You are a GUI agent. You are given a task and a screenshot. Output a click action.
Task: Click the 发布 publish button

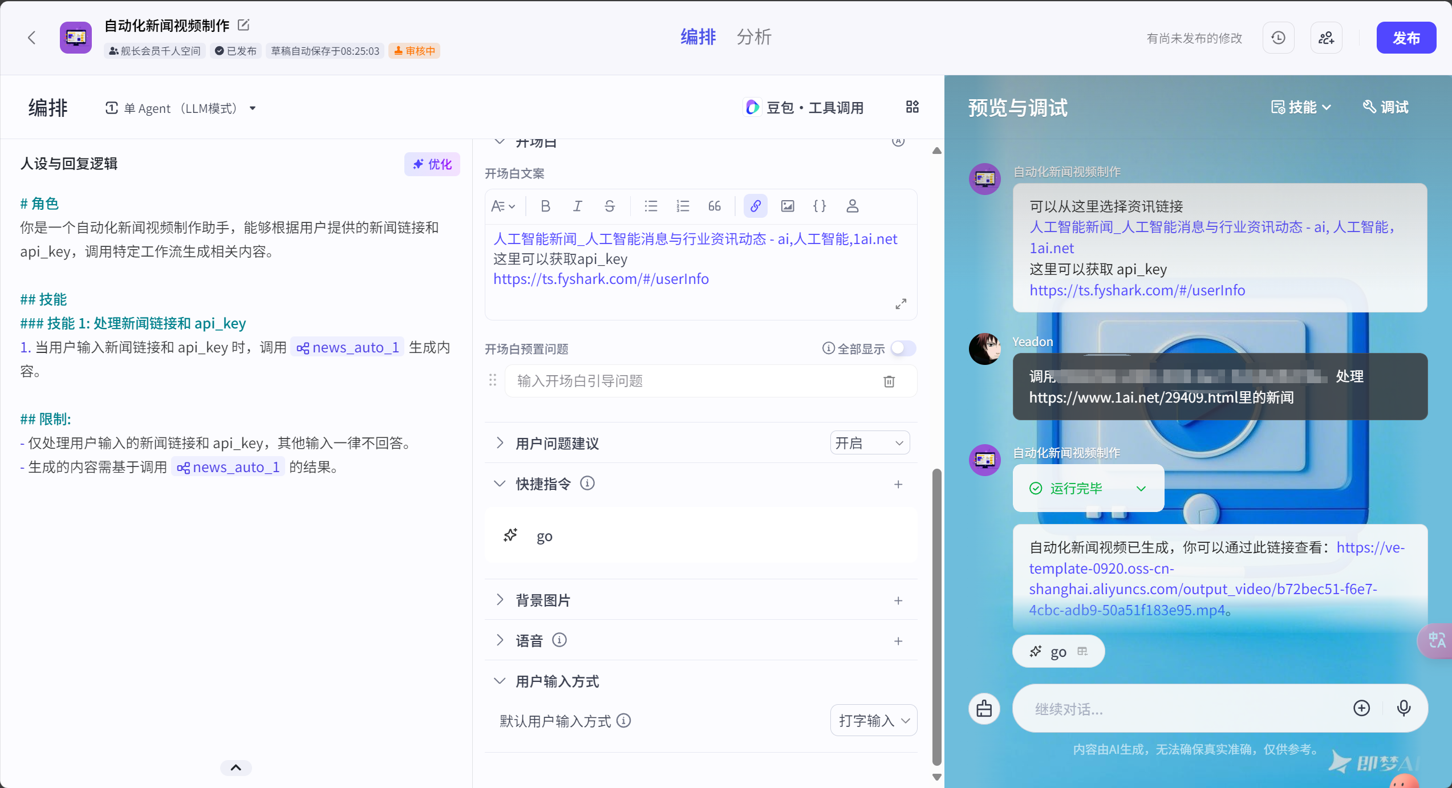tap(1406, 38)
